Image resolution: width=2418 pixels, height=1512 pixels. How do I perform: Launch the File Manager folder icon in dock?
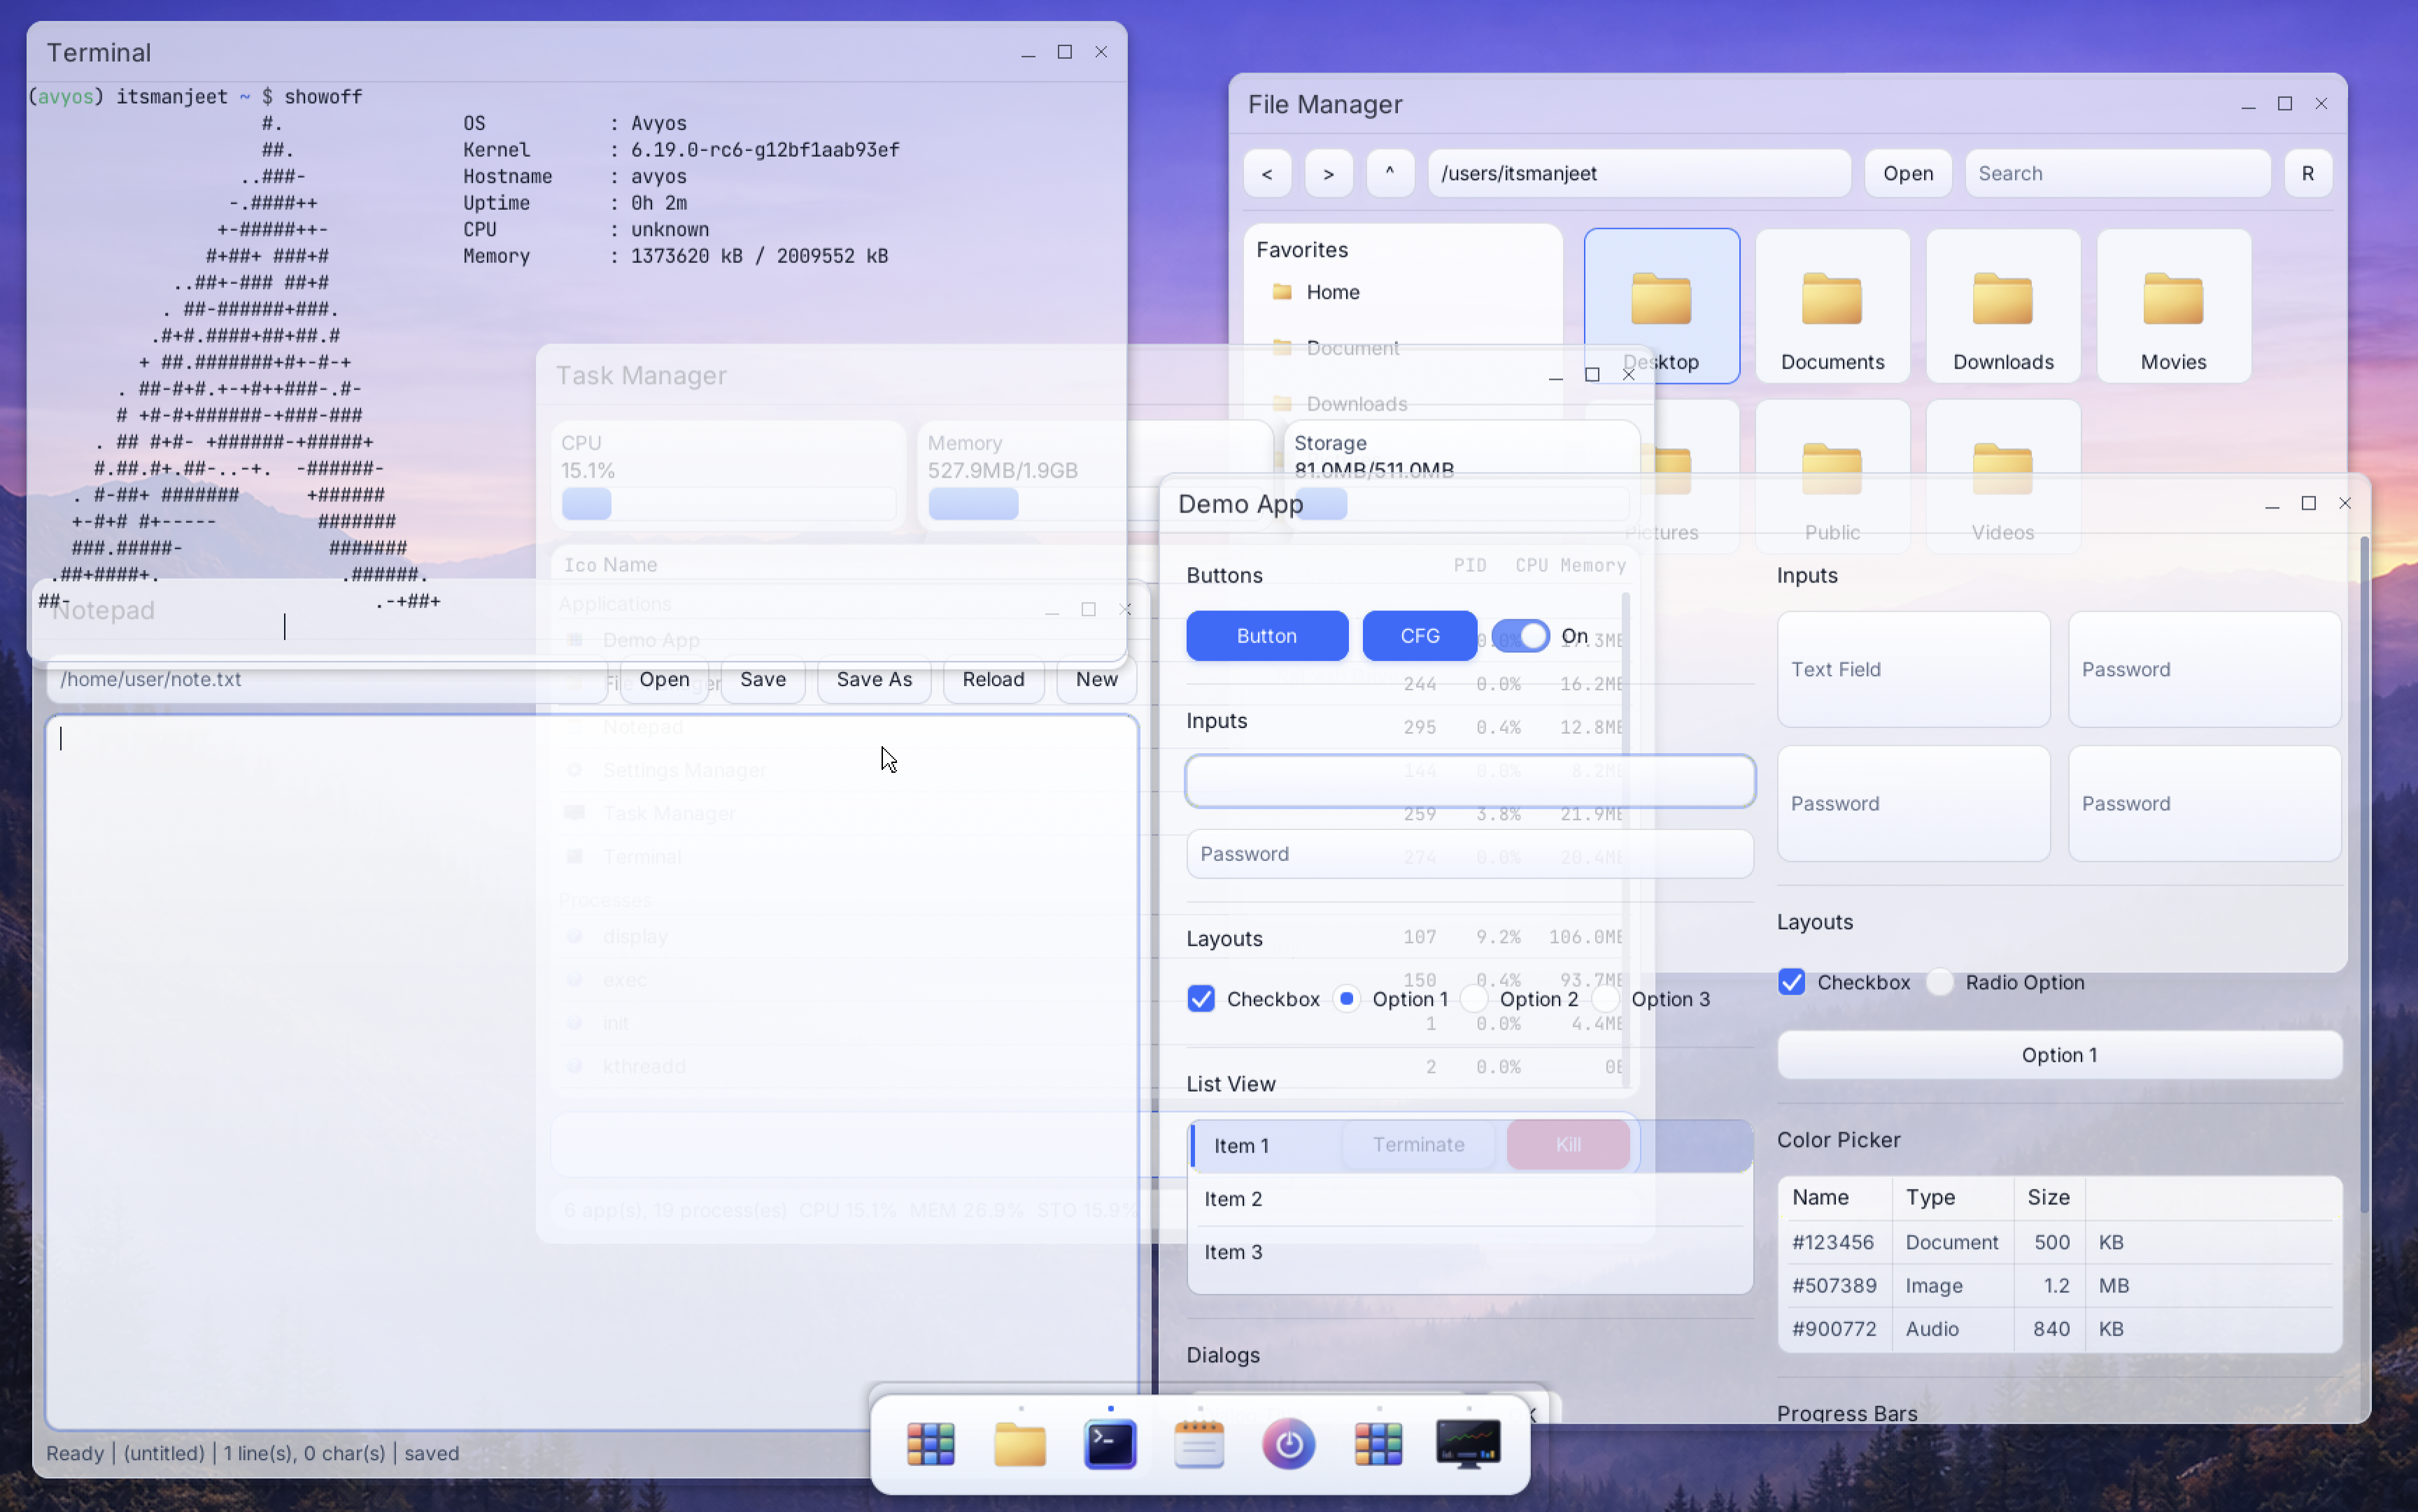click(x=1019, y=1443)
